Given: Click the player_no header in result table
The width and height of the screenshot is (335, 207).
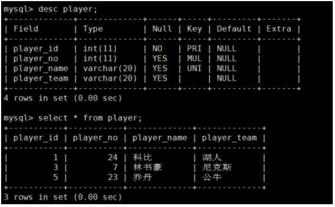Looking at the screenshot, I should point(95,138).
